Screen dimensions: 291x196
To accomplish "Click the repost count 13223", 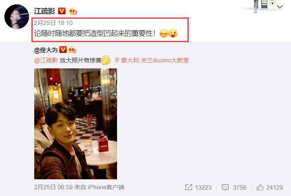I will pos(203,188).
